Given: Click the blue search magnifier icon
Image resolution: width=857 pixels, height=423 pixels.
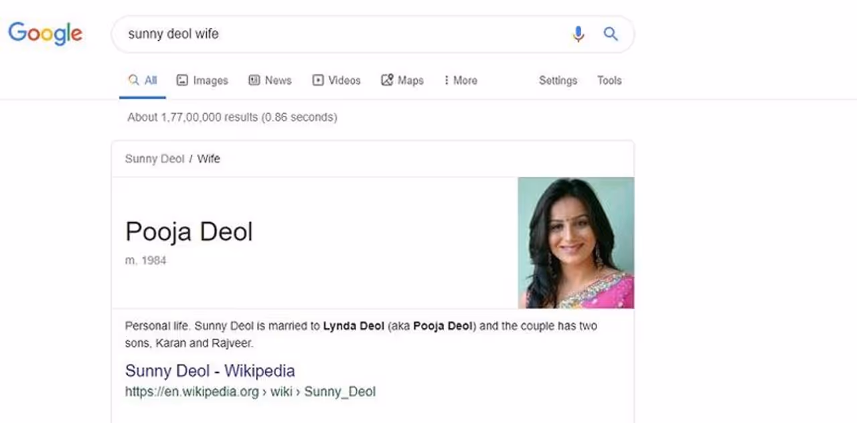Looking at the screenshot, I should (x=611, y=34).
